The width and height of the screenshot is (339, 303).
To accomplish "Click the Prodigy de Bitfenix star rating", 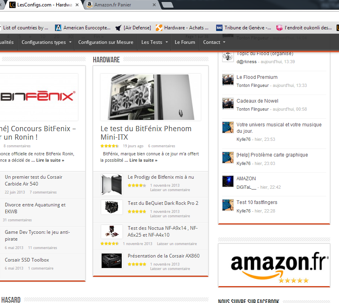I will click(137, 186).
